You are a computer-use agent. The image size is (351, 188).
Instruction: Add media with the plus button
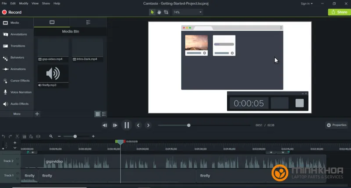tap(37, 114)
